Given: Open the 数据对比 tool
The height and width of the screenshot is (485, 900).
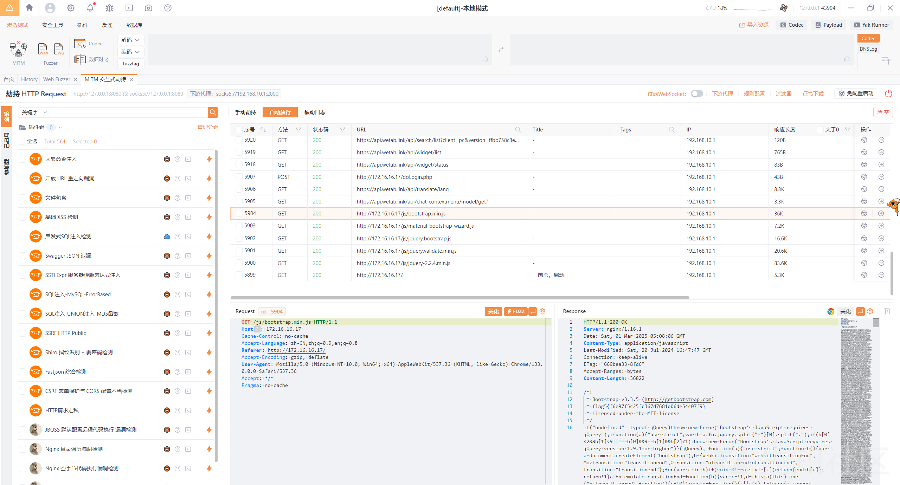Looking at the screenshot, I should point(91,59).
